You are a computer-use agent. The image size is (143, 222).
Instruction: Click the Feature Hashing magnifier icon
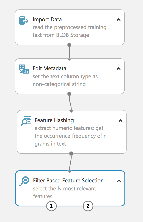[x=26, y=121]
